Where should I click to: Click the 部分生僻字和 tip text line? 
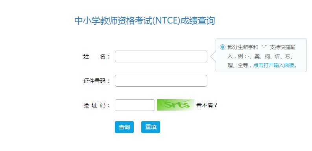tap(243, 47)
